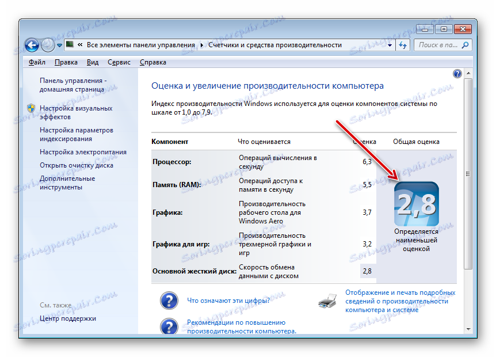Maximize the window
Image resolution: width=496 pixels, height=357 pixels.
(444, 29)
